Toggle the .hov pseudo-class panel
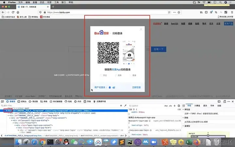The height and width of the screenshot is (147, 235). pos(166,106)
